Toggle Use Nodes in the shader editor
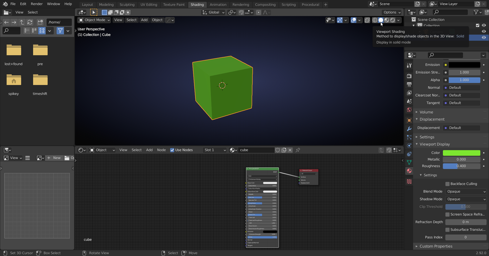Screen dimensions: 489x256 tap(172, 150)
